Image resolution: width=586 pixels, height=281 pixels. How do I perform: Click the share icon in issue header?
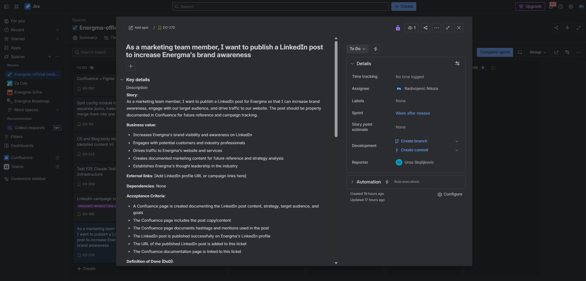click(x=425, y=28)
